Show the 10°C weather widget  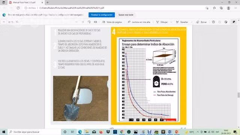(189, 132)
